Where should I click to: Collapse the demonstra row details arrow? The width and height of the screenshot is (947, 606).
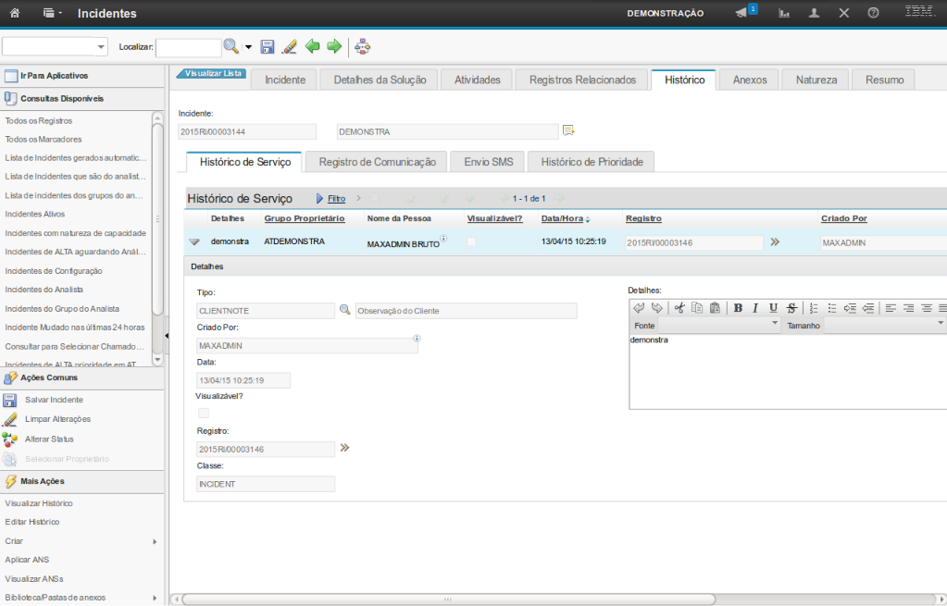194,241
